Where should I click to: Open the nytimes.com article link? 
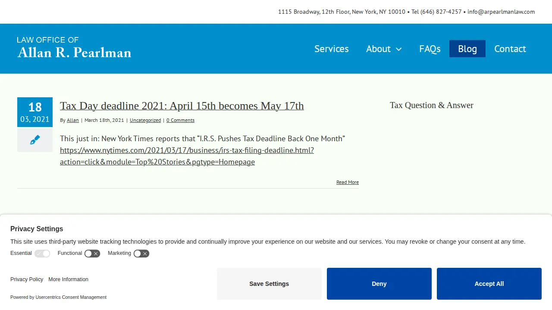(x=187, y=156)
